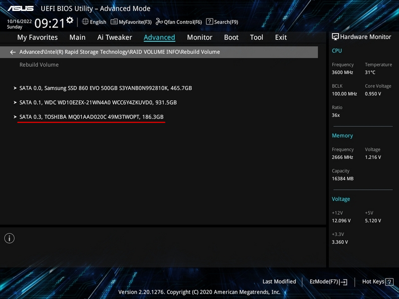Click the Hot Keys question mark icon
This screenshot has height=299, width=399.
tap(389, 282)
